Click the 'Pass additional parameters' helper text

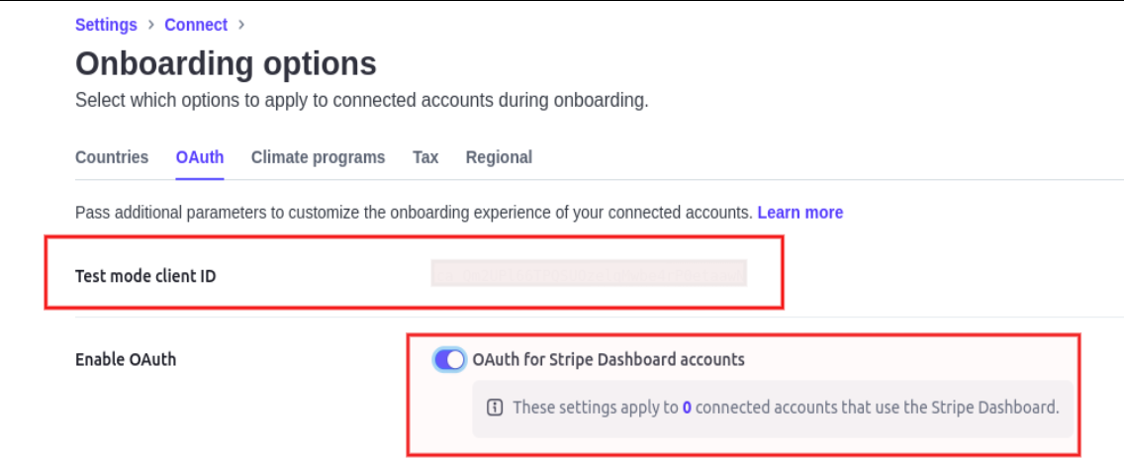(414, 213)
